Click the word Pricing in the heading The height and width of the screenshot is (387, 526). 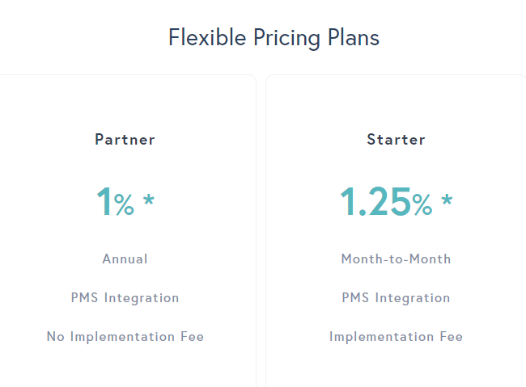point(286,38)
